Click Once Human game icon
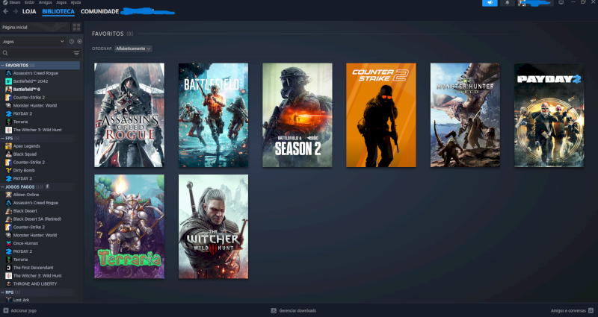 click(8, 243)
